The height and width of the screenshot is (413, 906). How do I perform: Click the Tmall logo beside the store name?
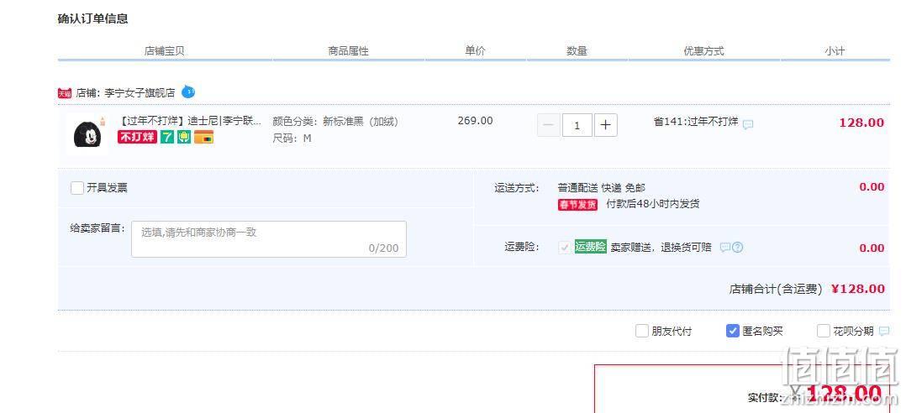(x=64, y=93)
